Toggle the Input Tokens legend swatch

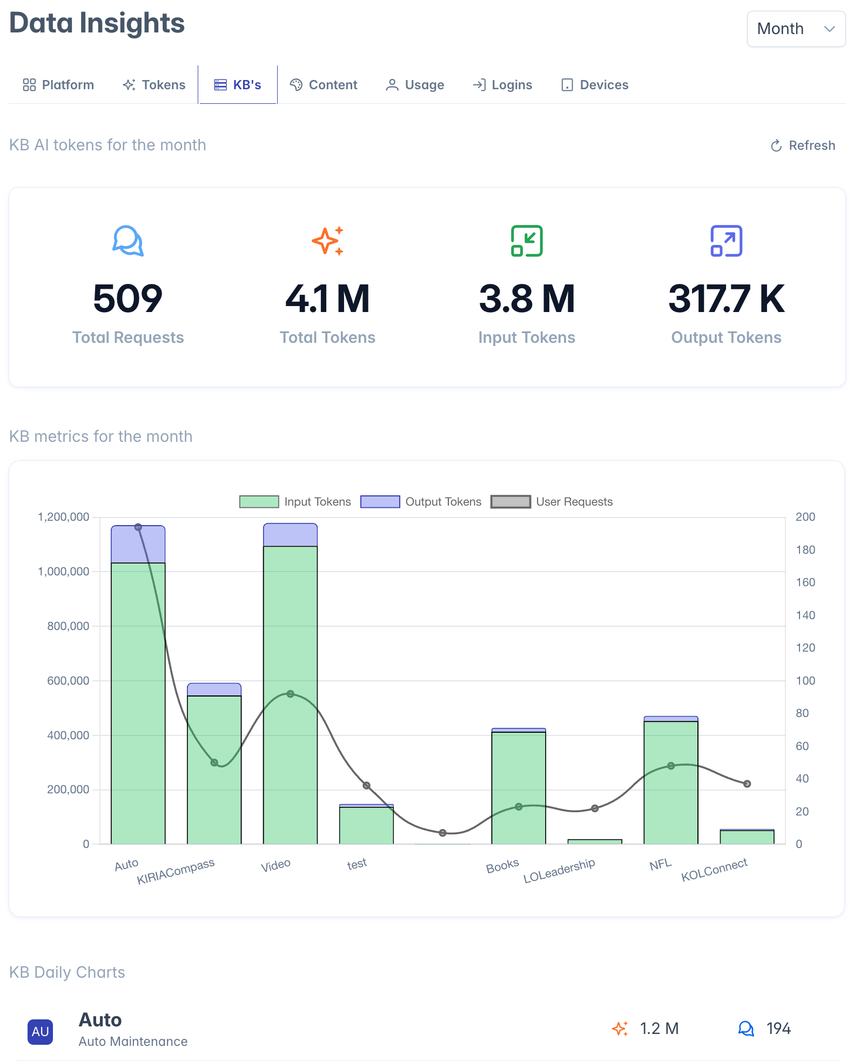coord(259,502)
